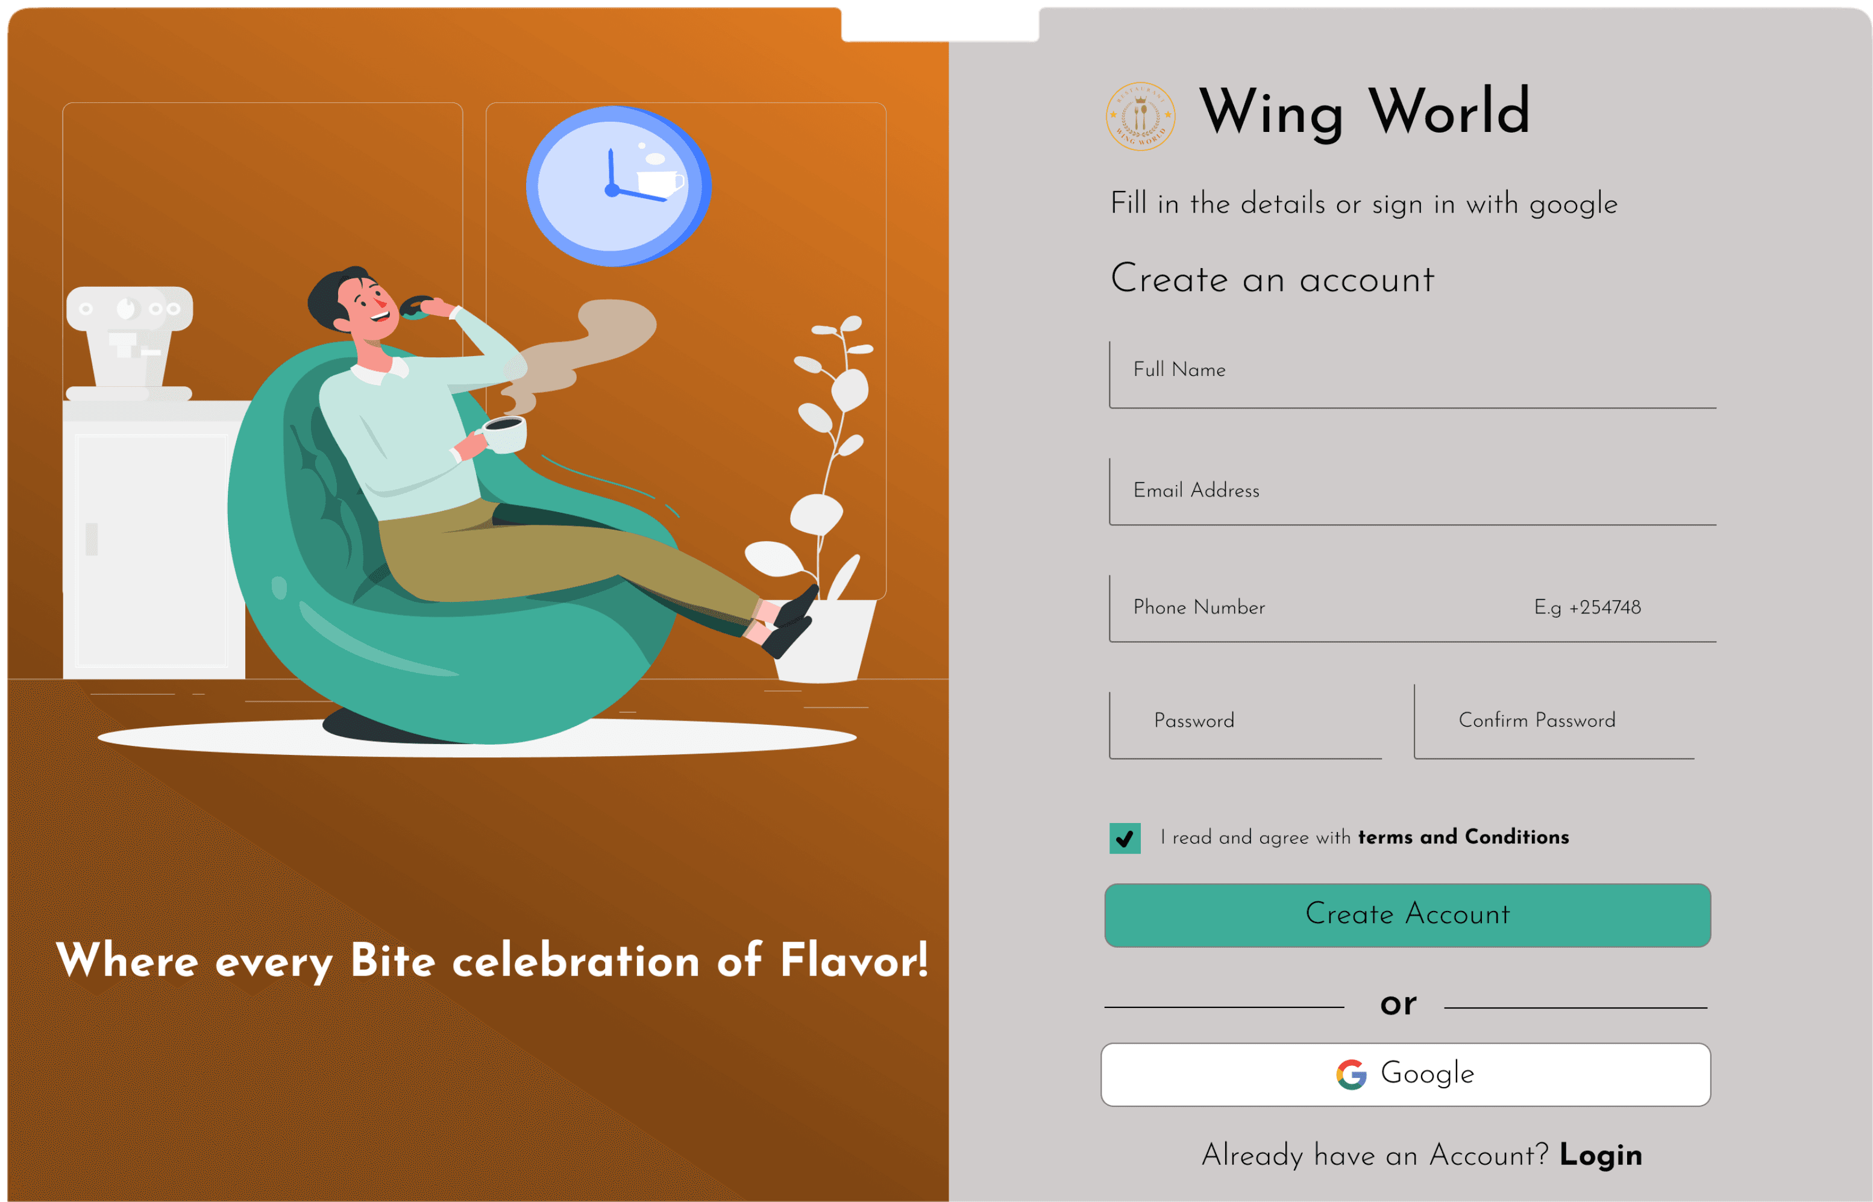Sign in with the Google button
Image resolution: width=1873 pixels, height=1202 pixels.
point(1405,1074)
